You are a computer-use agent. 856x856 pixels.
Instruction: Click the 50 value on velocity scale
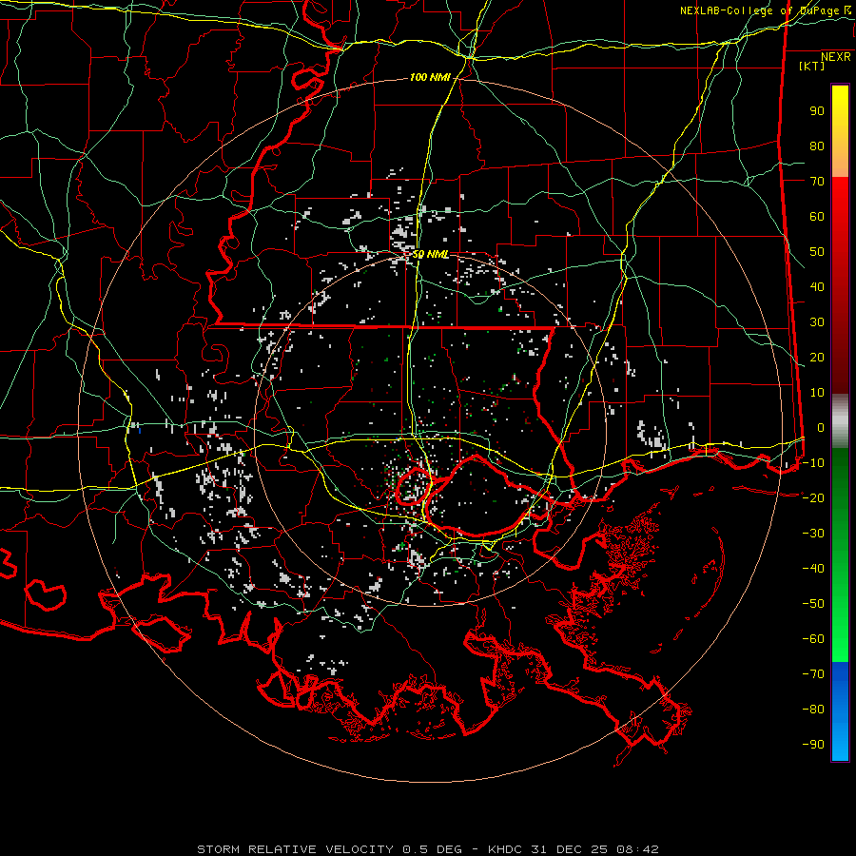(817, 252)
